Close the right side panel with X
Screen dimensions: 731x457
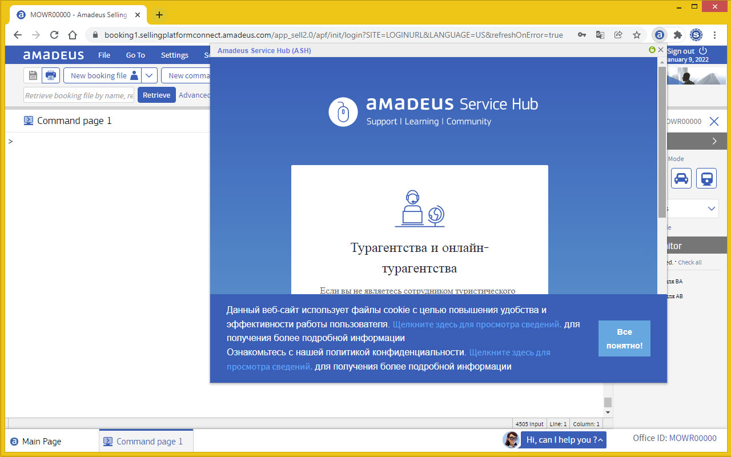[x=714, y=121]
